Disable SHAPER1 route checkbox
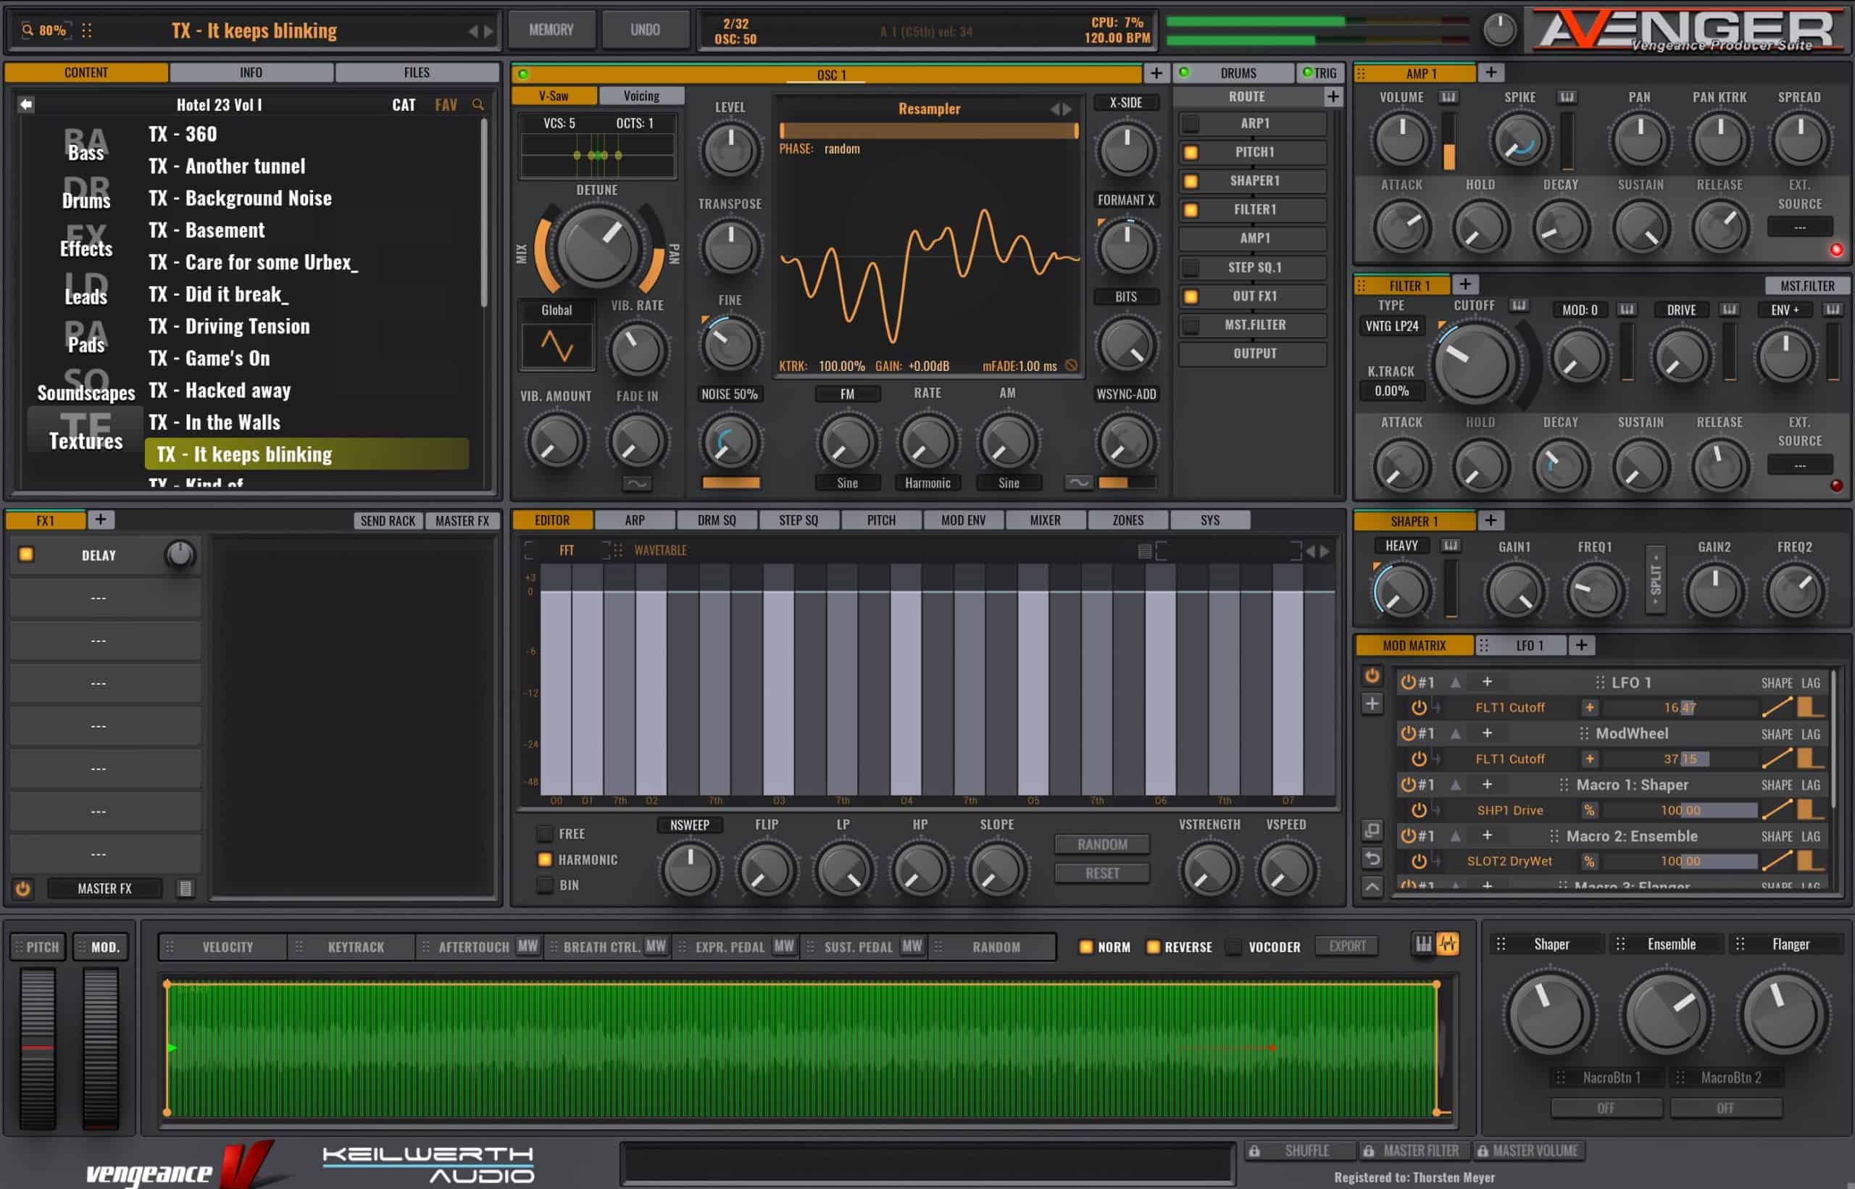 [1191, 181]
